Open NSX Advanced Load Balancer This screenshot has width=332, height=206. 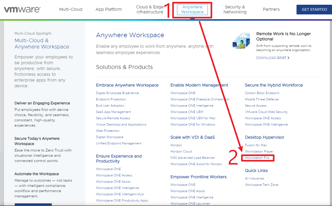pos(192,158)
